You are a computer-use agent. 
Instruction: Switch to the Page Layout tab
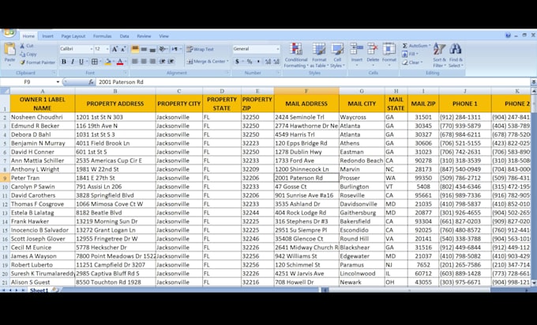click(73, 36)
